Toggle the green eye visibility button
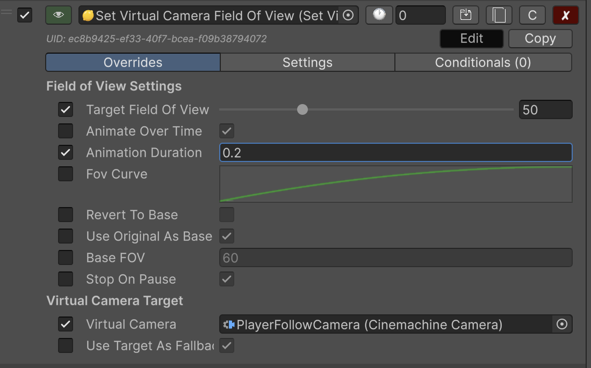591x368 pixels. click(x=59, y=16)
